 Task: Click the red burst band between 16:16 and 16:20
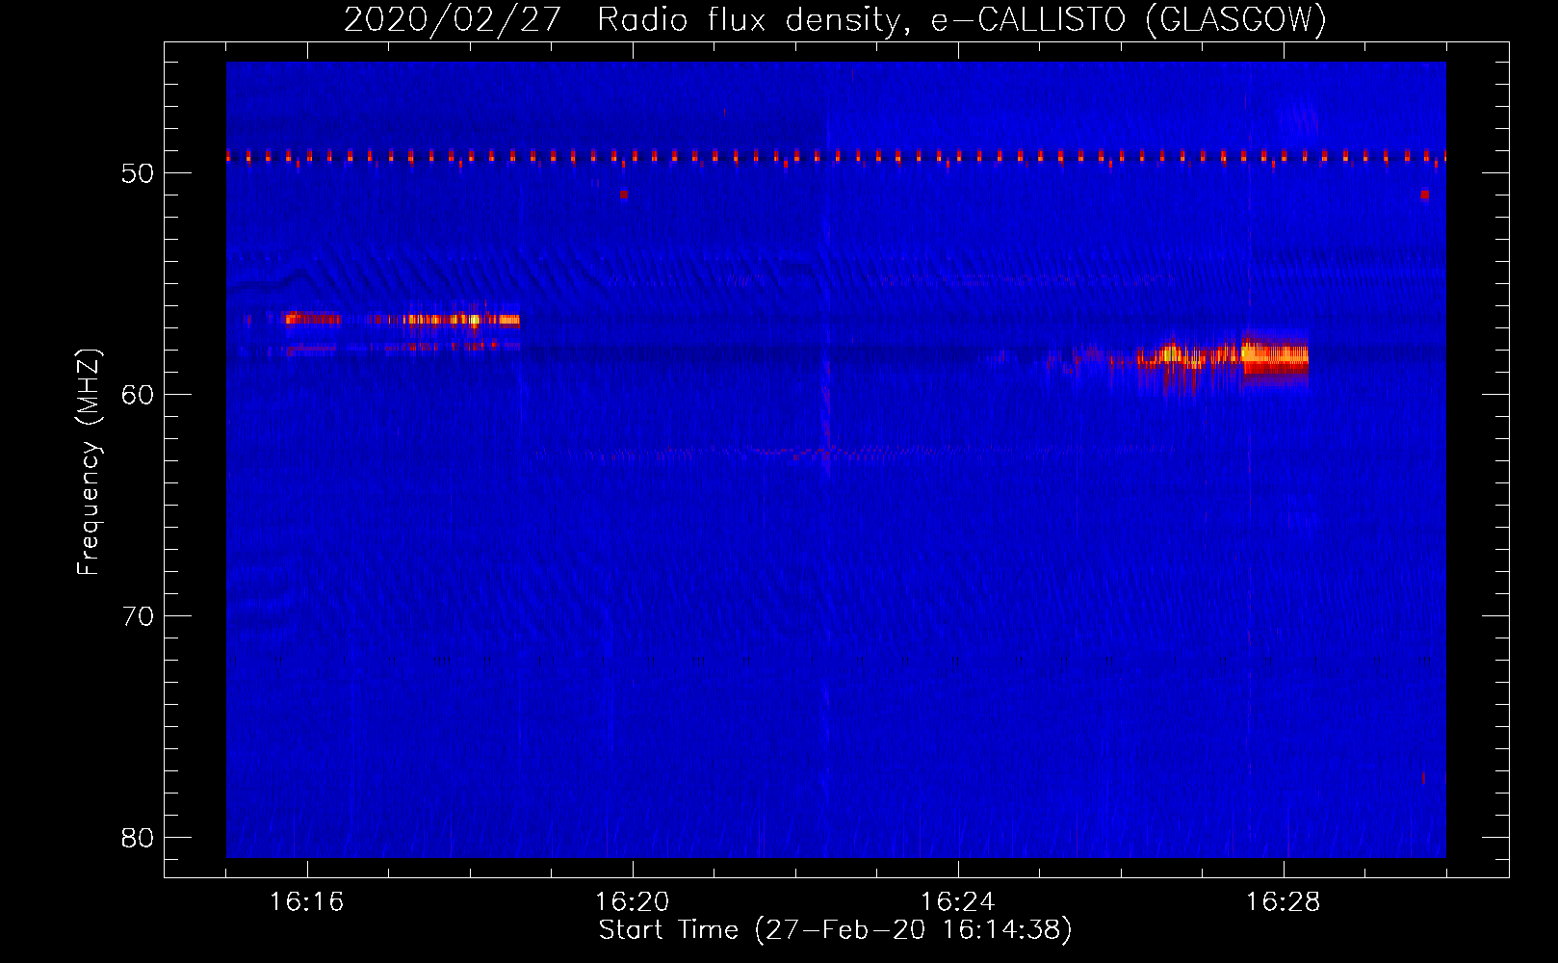pyautogui.click(x=402, y=320)
